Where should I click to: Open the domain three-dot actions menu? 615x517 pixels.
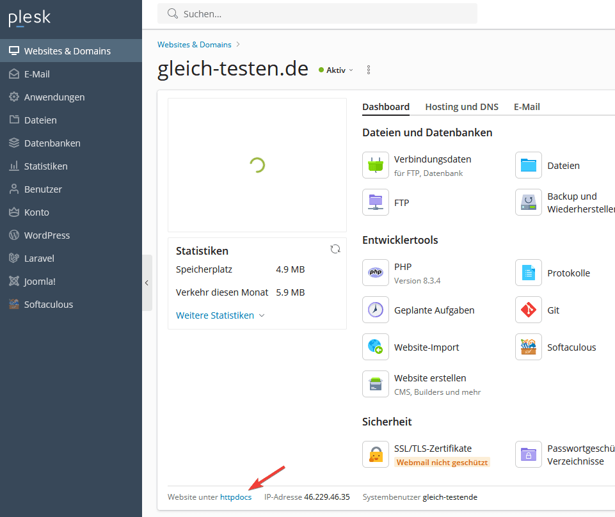(368, 70)
